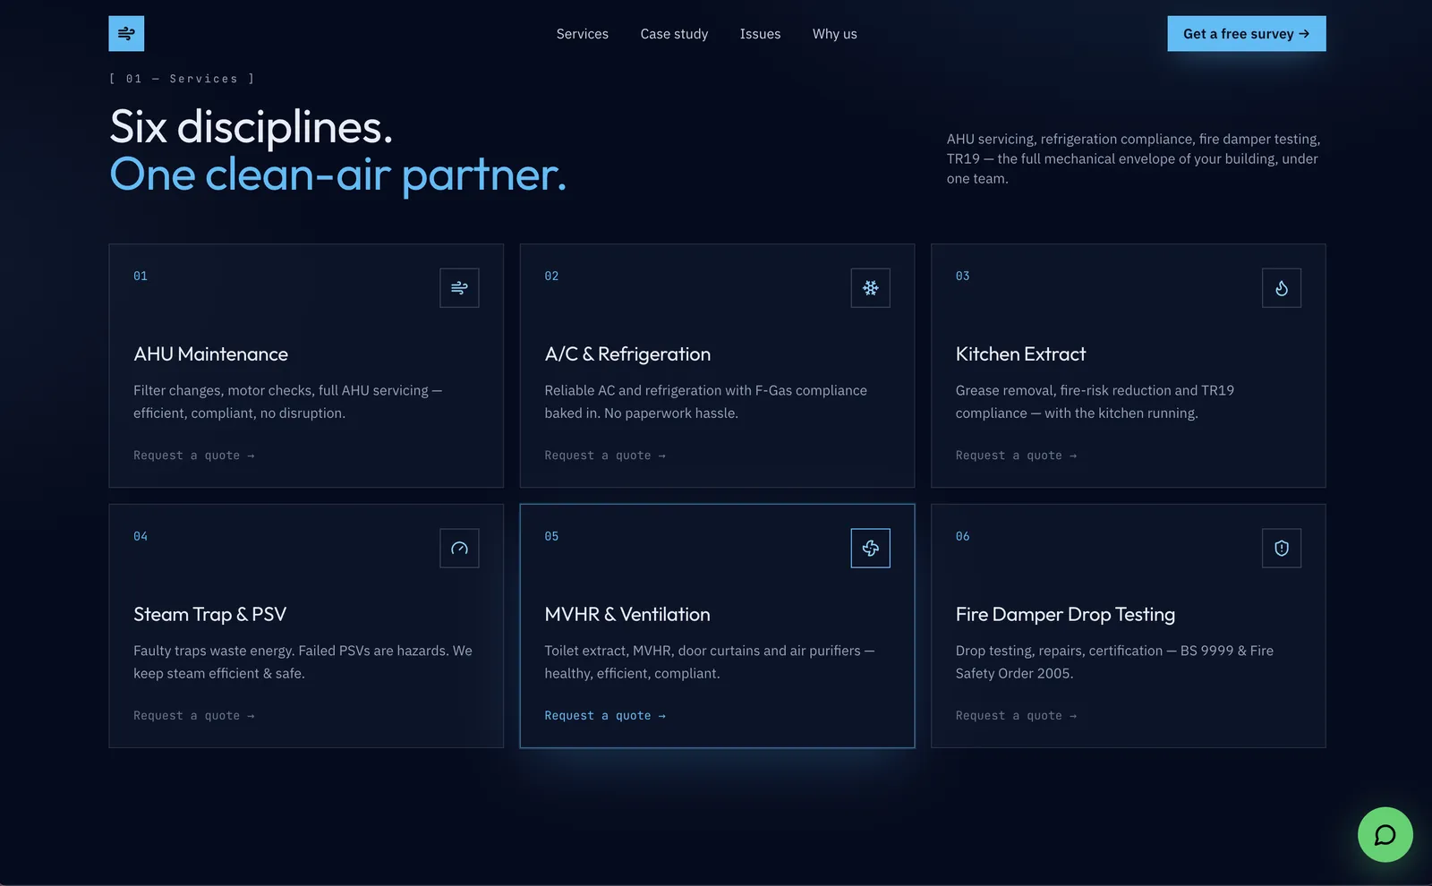Click the MVHR & Ventilation heading

pos(627,615)
